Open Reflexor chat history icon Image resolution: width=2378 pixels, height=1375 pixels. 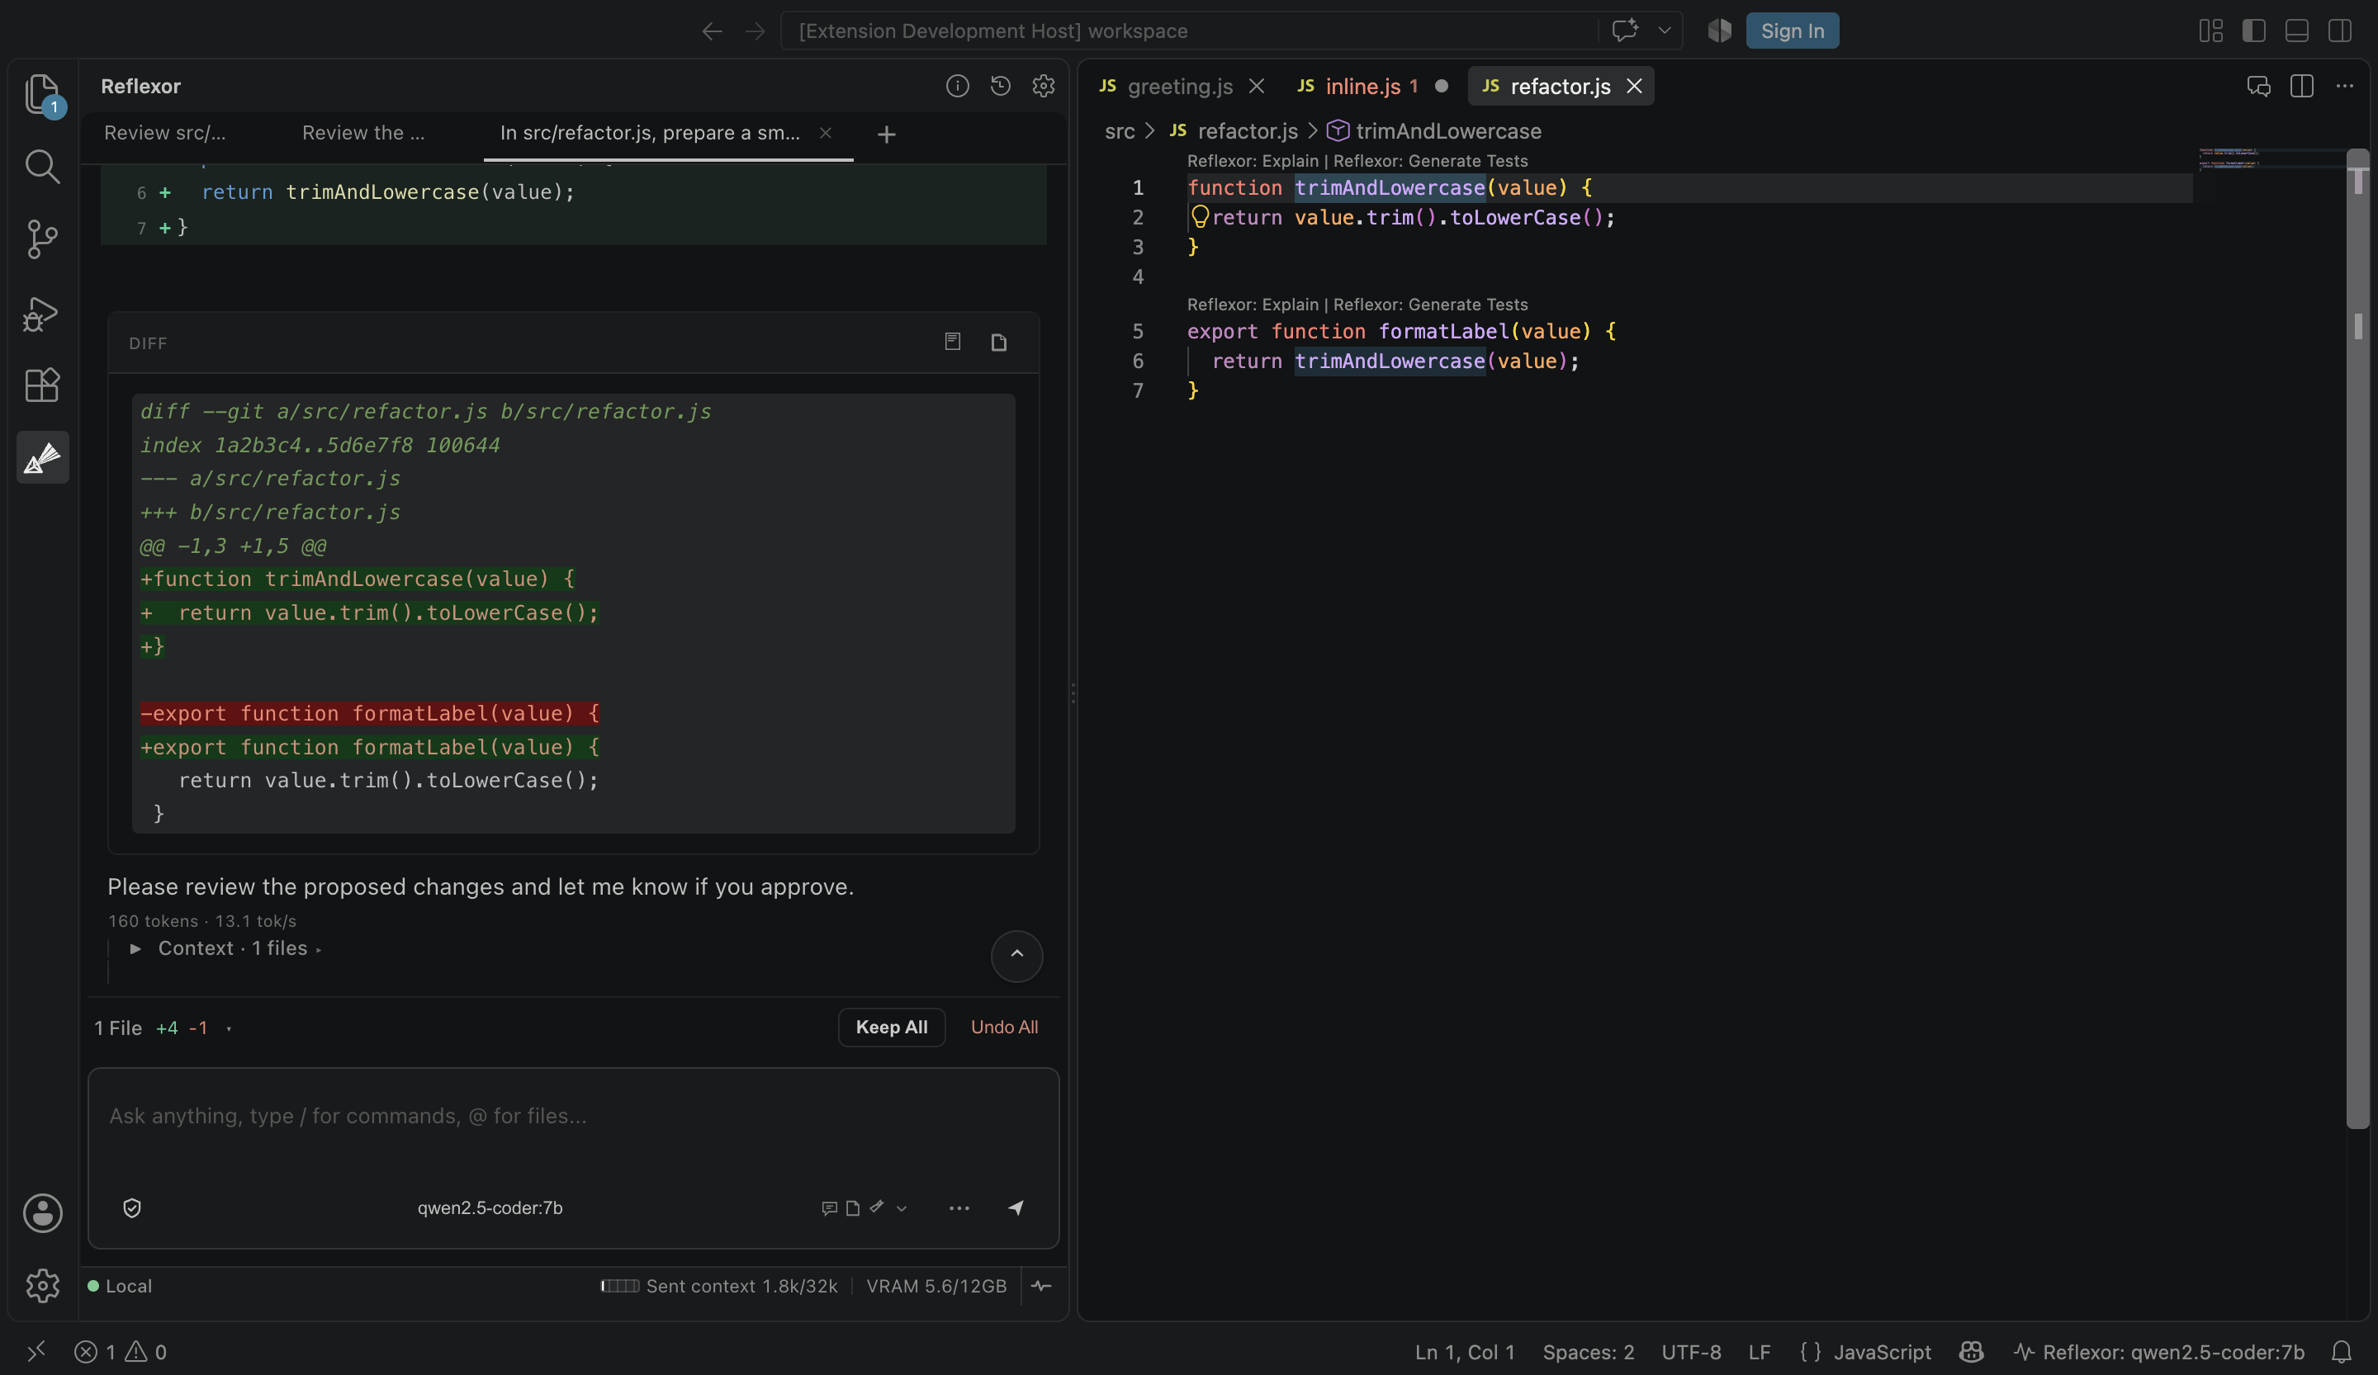click(x=1000, y=86)
